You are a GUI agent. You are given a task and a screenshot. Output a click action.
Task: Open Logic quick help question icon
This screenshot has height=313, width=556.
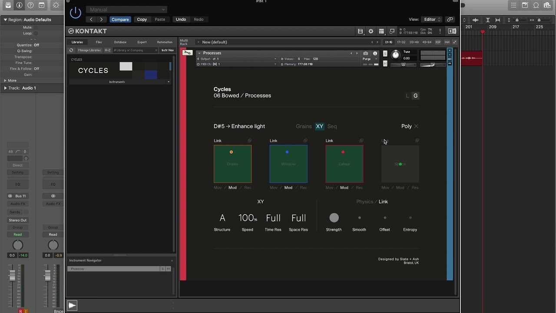(x=30, y=5)
